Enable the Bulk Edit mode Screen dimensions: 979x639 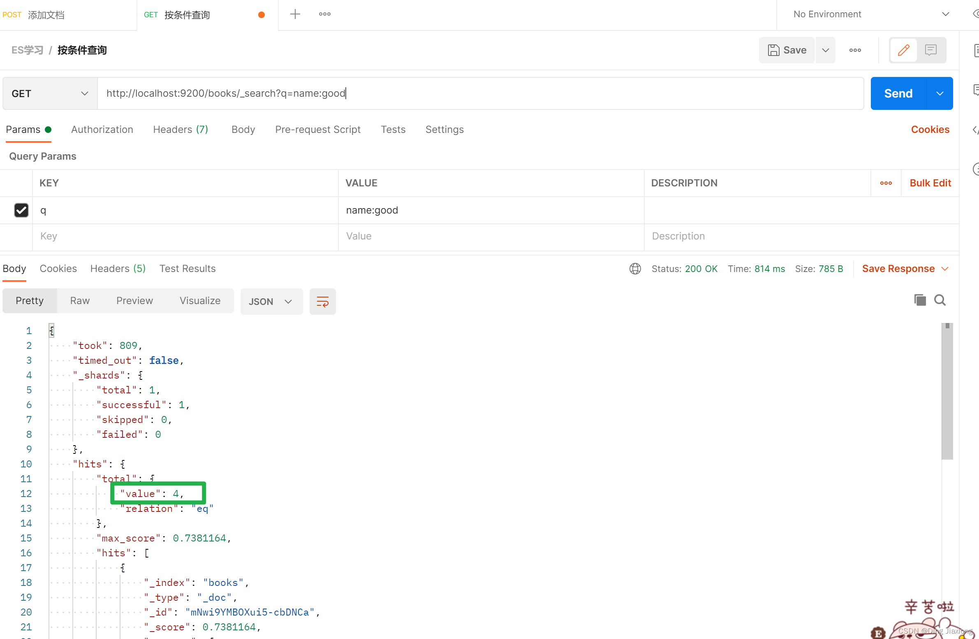click(930, 184)
